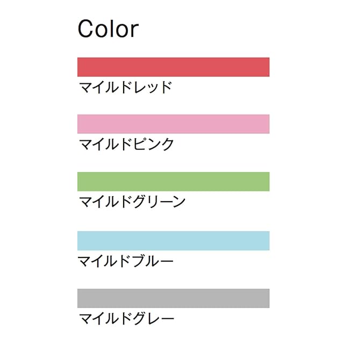344x344 pixels.
Task: Choose the Mild Green color swatch
Action: pos(173,182)
